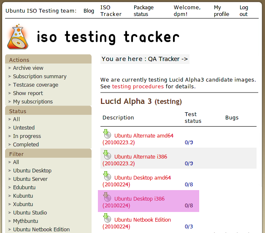Screen dimensions: 265x233
Task: Filter by Kubuntu
Action: 23,196
